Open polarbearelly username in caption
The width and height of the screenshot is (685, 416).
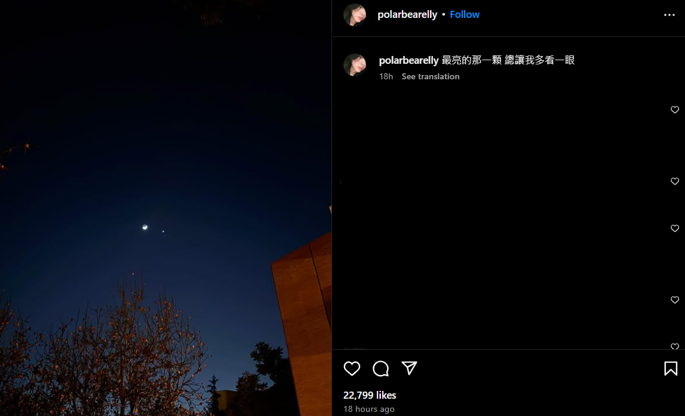pyautogui.click(x=408, y=60)
